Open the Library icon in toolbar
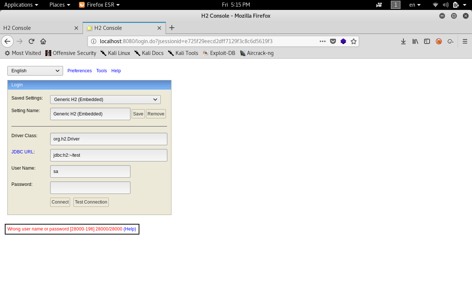Image resolution: width=472 pixels, height=295 pixels. 415,41
